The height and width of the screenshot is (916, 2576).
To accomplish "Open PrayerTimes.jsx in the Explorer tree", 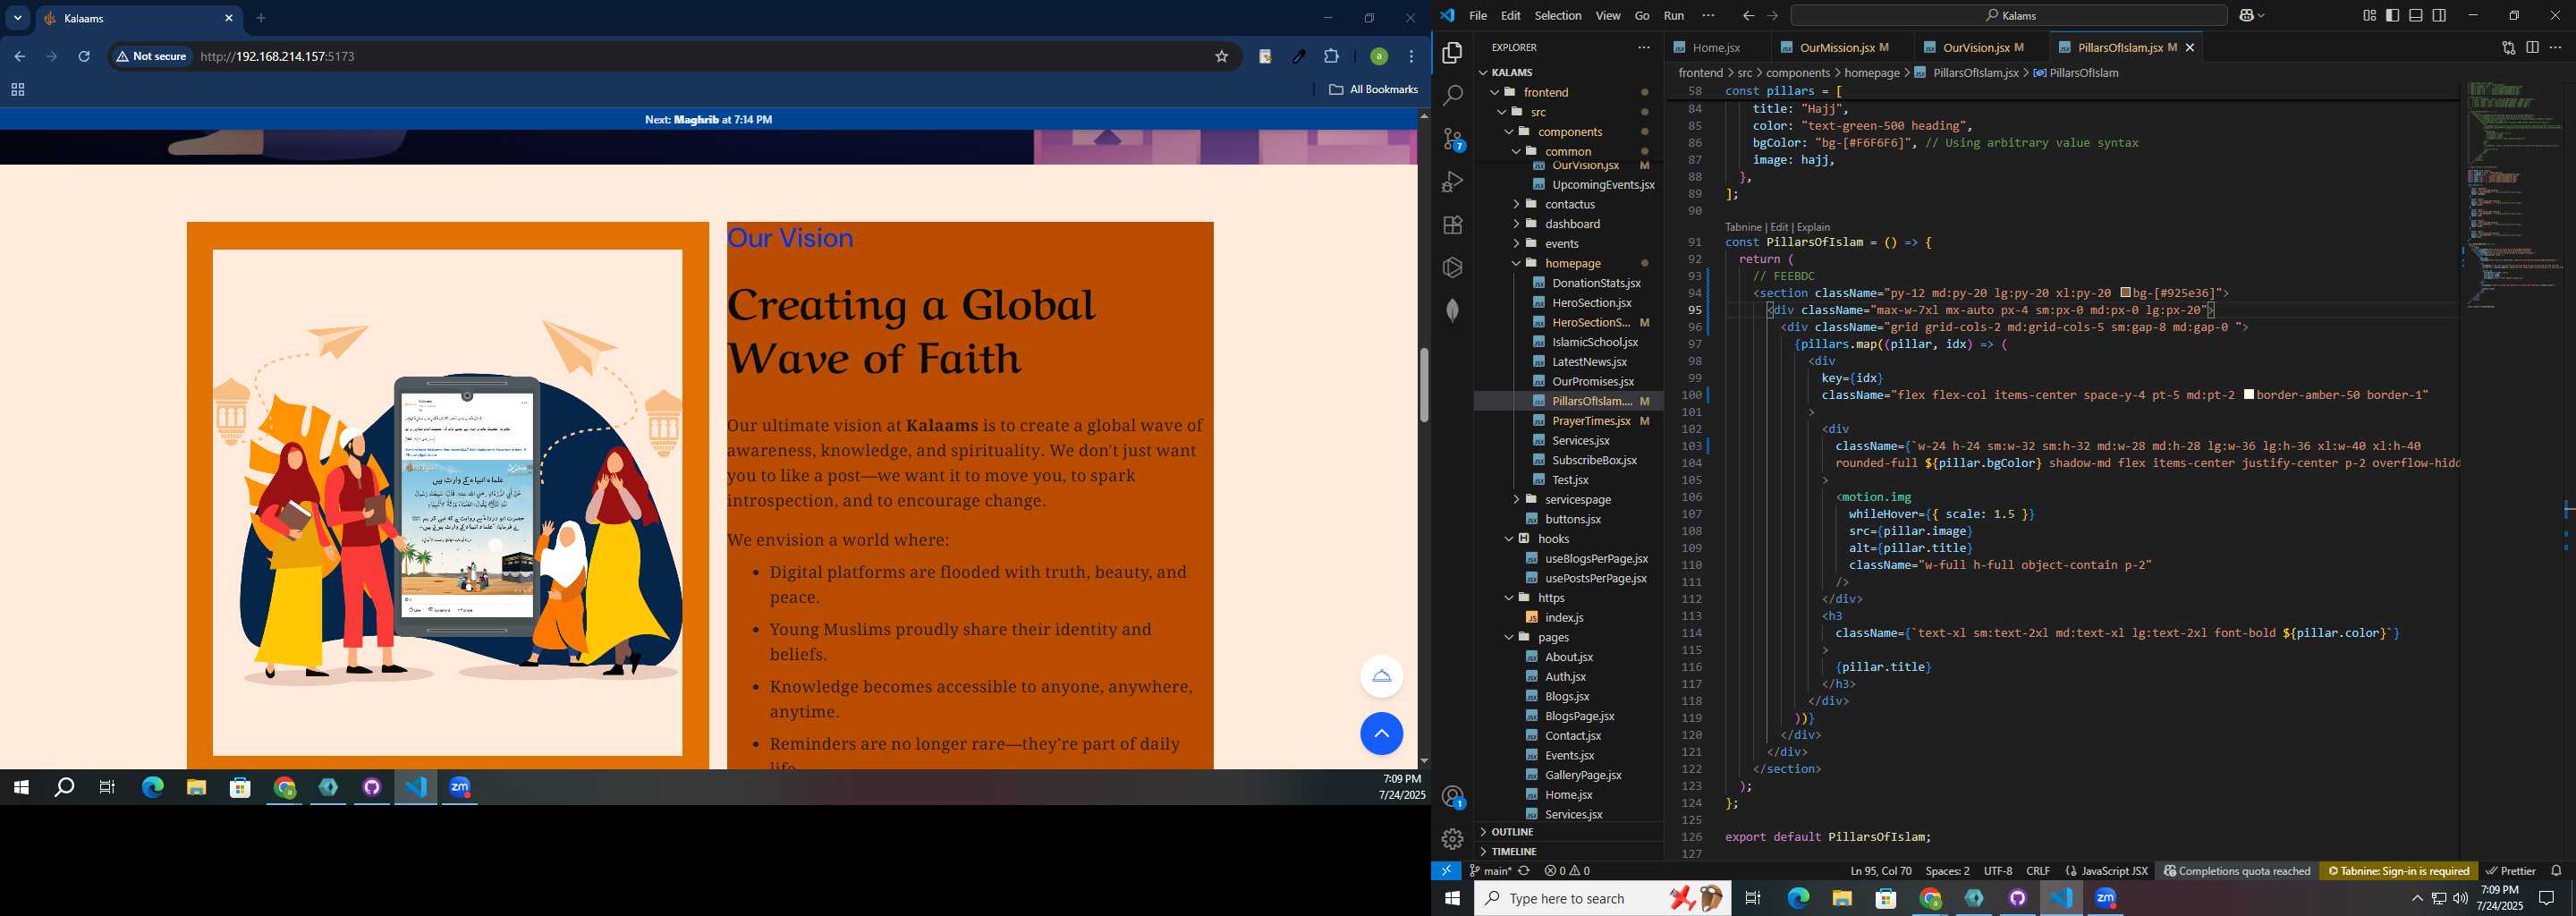I will click(x=1590, y=421).
